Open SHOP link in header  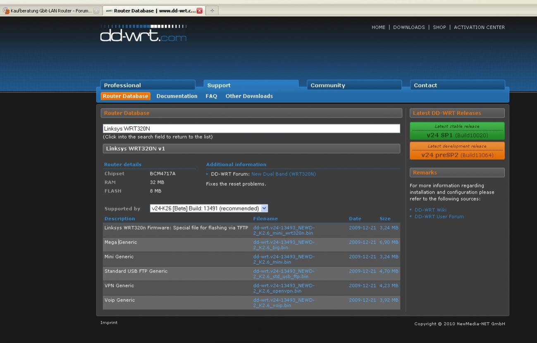click(439, 27)
